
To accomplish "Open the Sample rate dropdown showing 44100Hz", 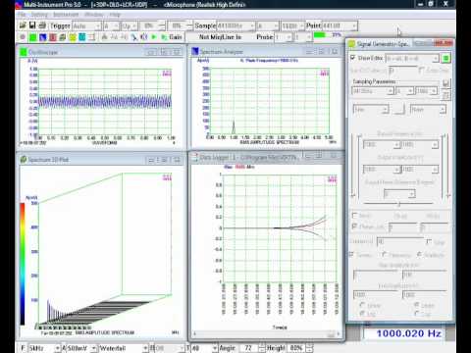I will (x=235, y=25).
